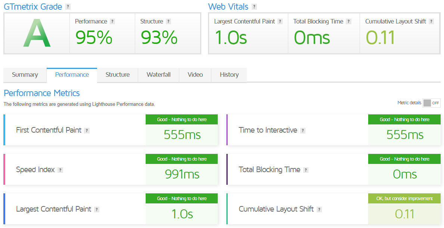This screenshot has height=228, width=444.
Task: Click the Speed Index metric label
Action: (35, 170)
